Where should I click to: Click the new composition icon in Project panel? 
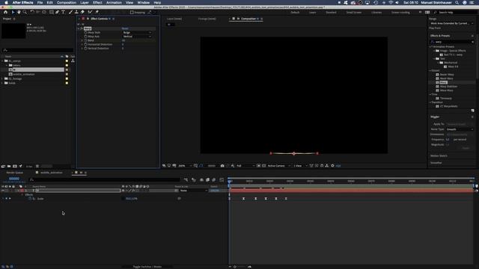(x=15, y=166)
